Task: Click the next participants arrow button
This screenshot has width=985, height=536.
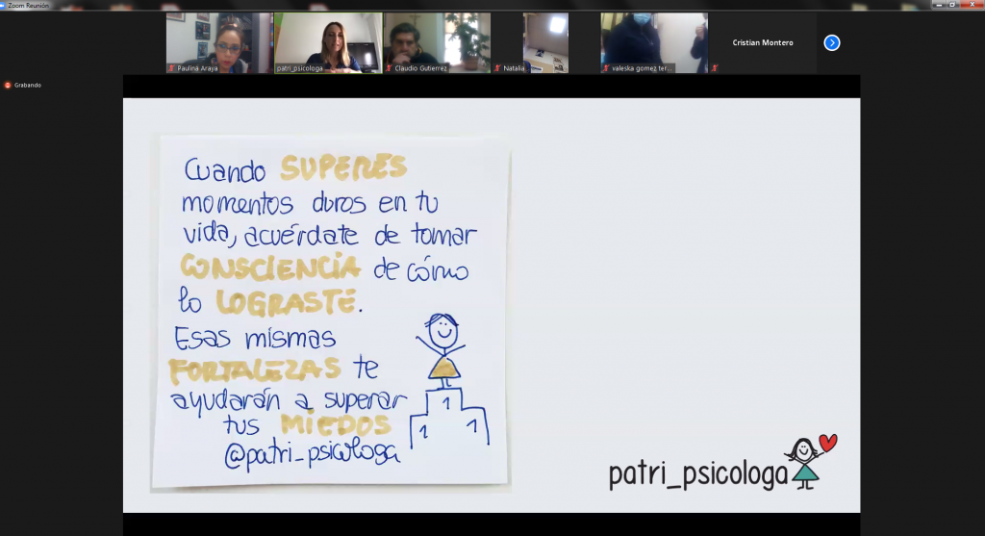Action: click(x=832, y=42)
